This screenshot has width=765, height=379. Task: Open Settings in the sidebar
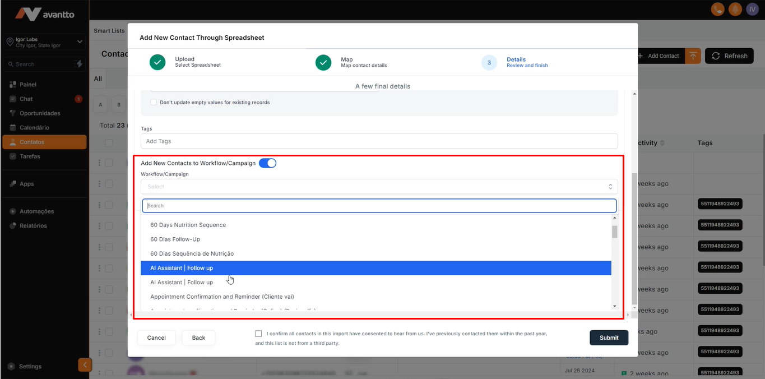[30, 366]
